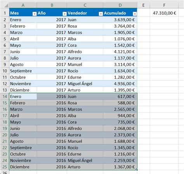Click the table resize handle at D25
This screenshot has height=174, width=184.
point(137,170)
